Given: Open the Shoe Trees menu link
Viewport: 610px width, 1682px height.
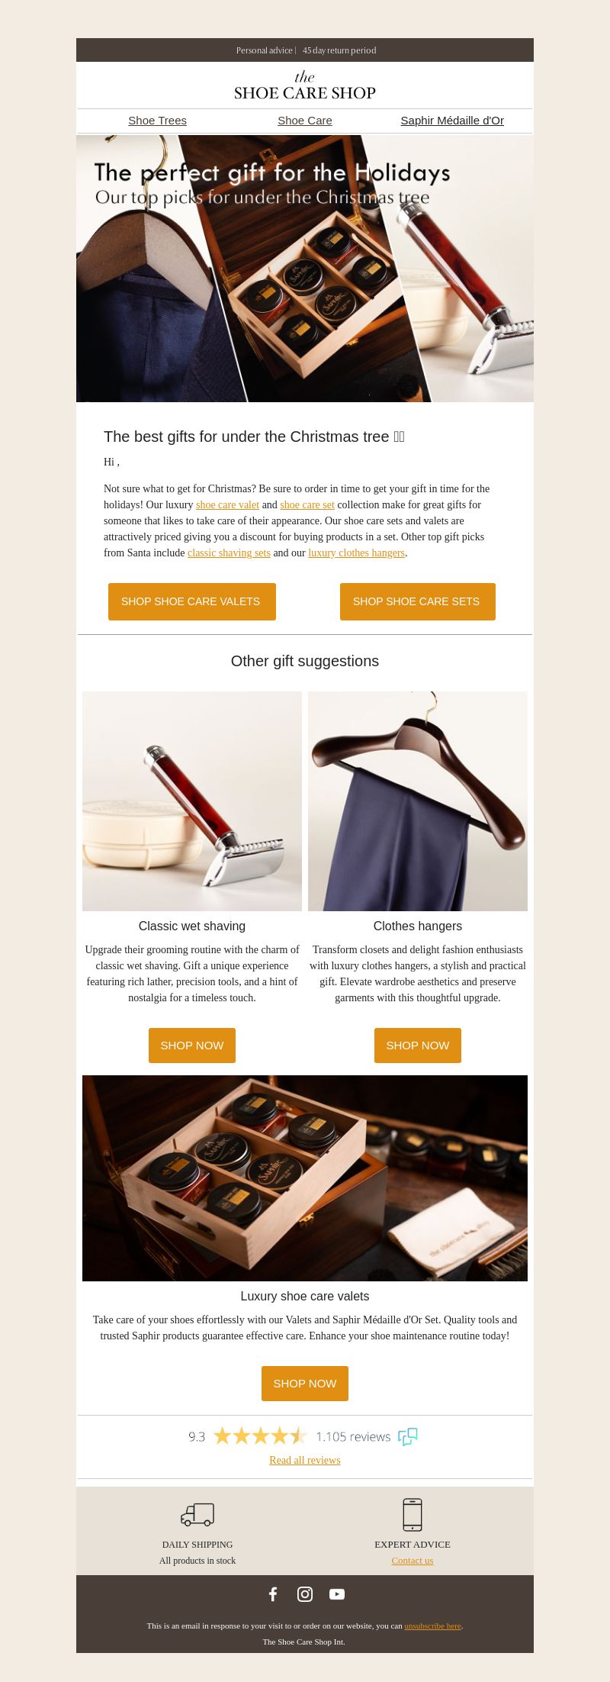Looking at the screenshot, I should pos(158,121).
